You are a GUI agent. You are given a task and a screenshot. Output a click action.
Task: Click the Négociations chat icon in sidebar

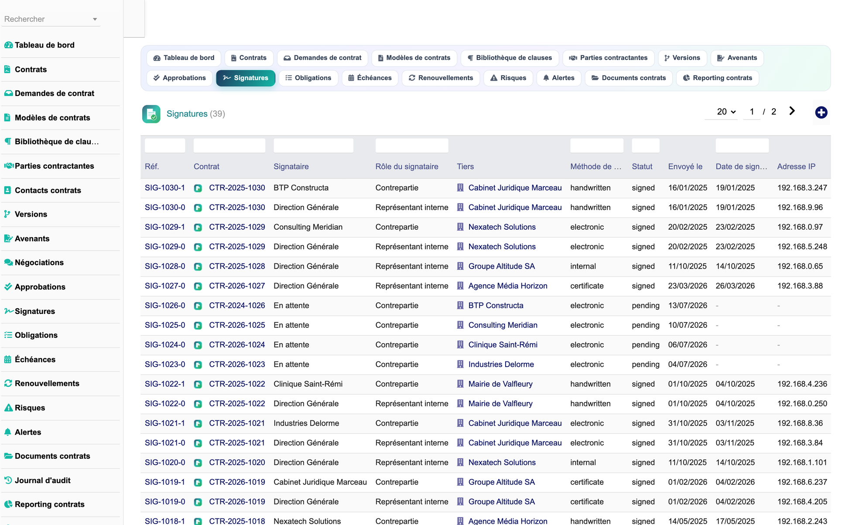(8, 262)
